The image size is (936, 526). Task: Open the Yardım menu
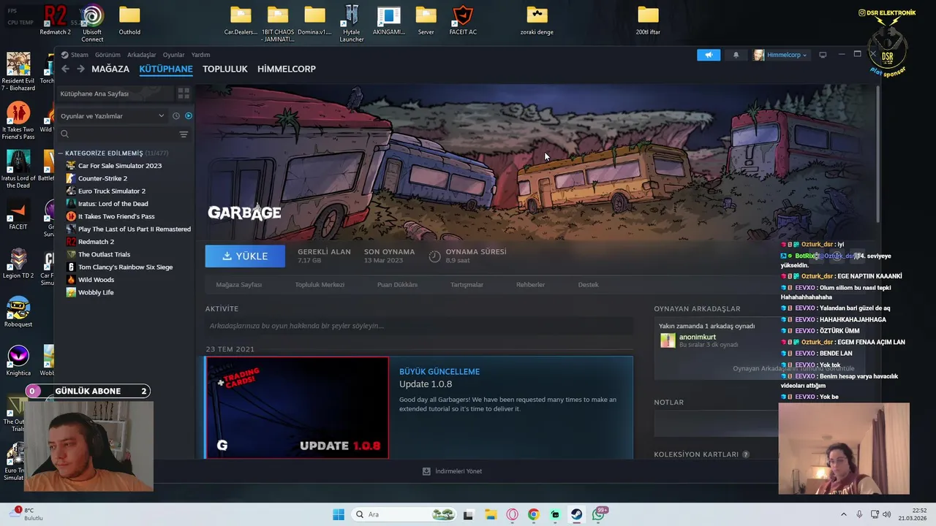(x=200, y=55)
